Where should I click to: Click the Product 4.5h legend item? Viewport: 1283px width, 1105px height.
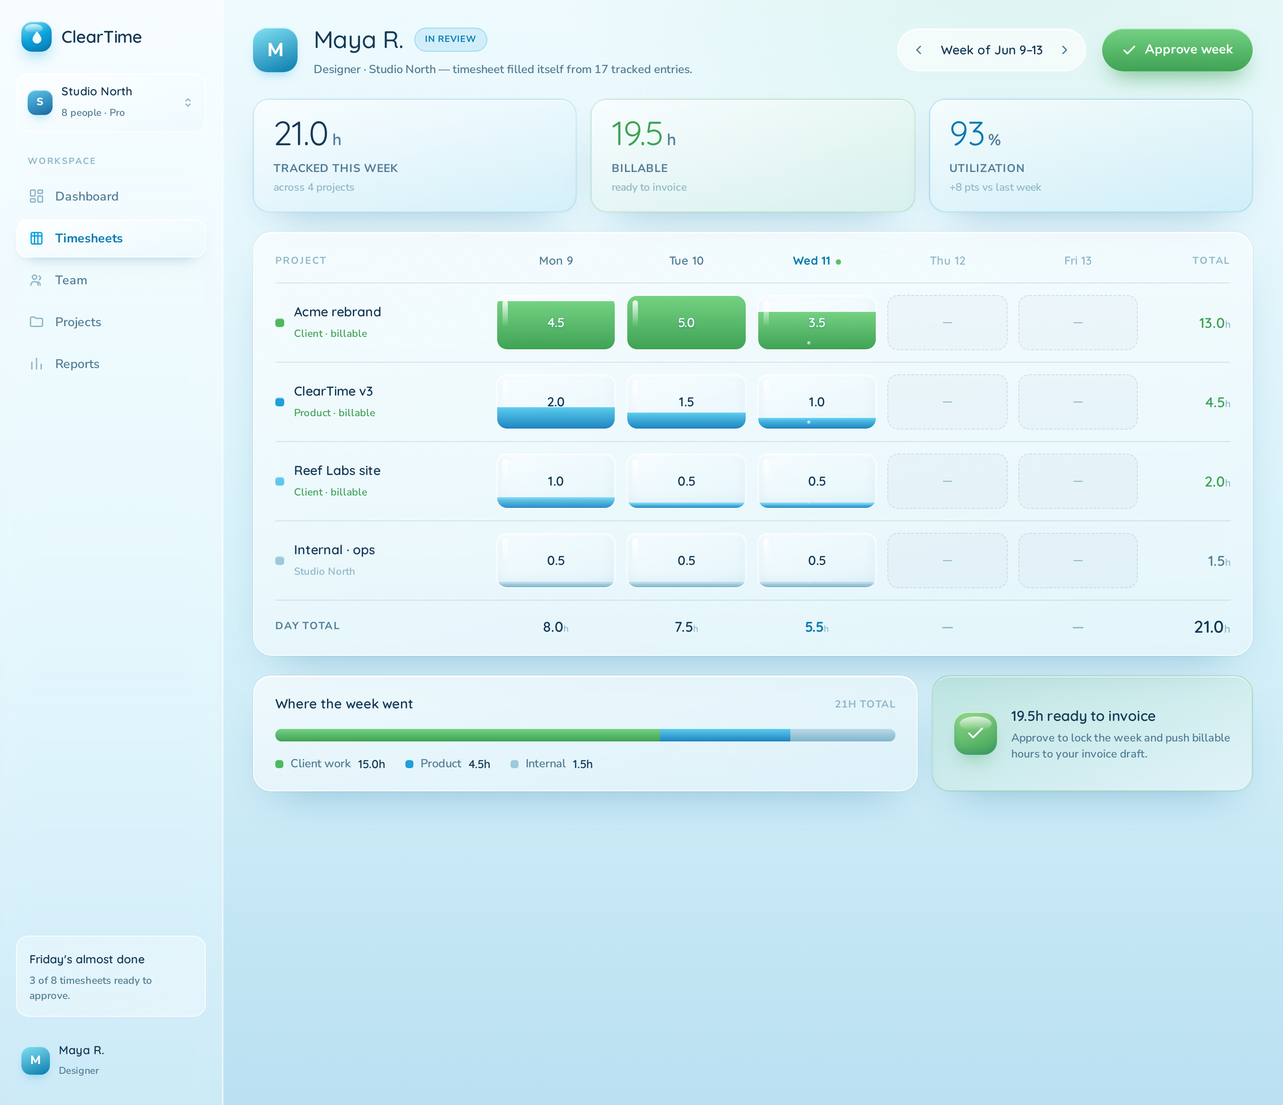[x=448, y=764]
